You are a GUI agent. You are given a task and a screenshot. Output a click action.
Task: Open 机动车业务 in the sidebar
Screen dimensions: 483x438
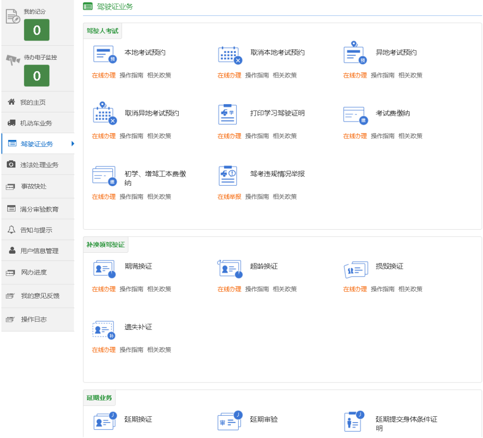click(38, 123)
